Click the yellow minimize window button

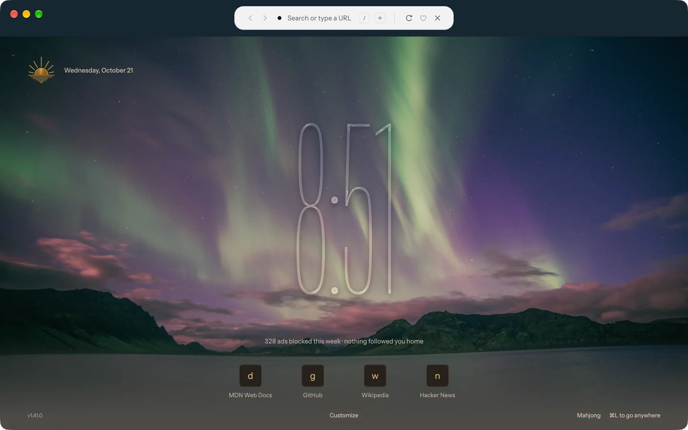point(26,14)
